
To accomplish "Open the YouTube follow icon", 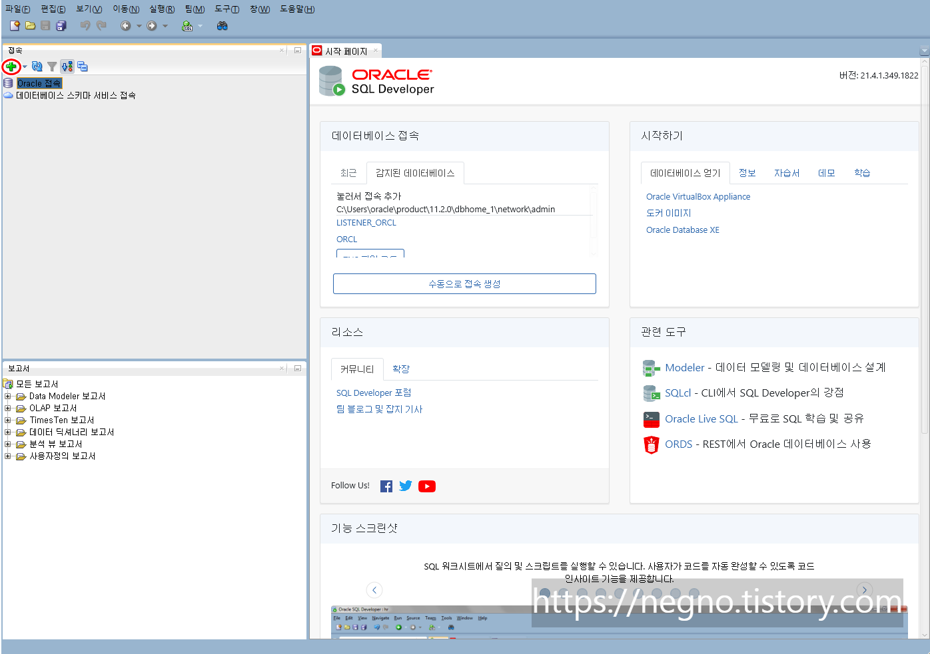I will 427,486.
